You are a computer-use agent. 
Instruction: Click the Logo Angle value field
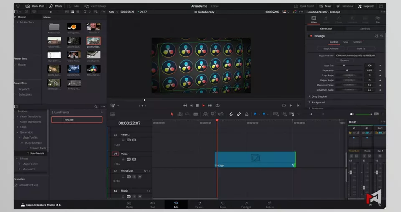[369, 76]
